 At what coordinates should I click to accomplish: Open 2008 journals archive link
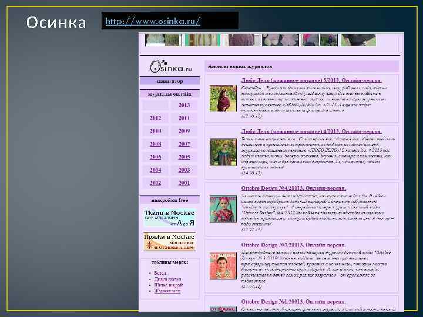pos(155,144)
